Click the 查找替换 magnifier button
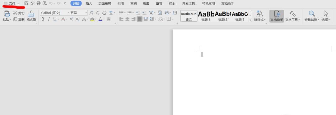This screenshot has width=336, height=115. tap(312, 16)
